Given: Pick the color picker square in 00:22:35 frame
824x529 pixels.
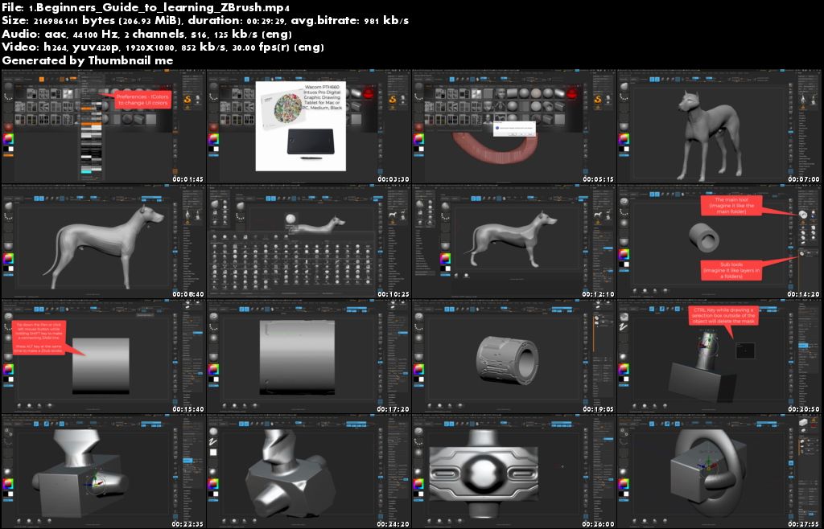Looking at the screenshot, I should tap(8, 483).
